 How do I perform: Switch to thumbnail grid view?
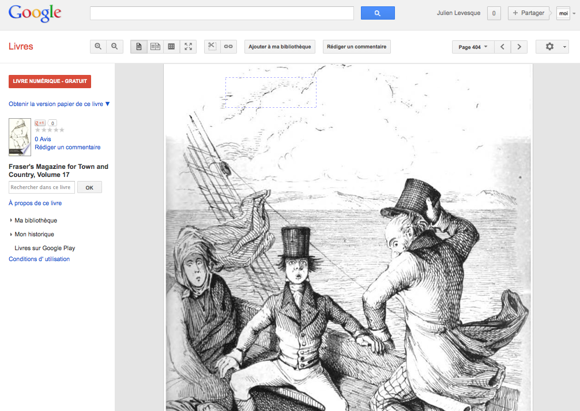pos(171,47)
